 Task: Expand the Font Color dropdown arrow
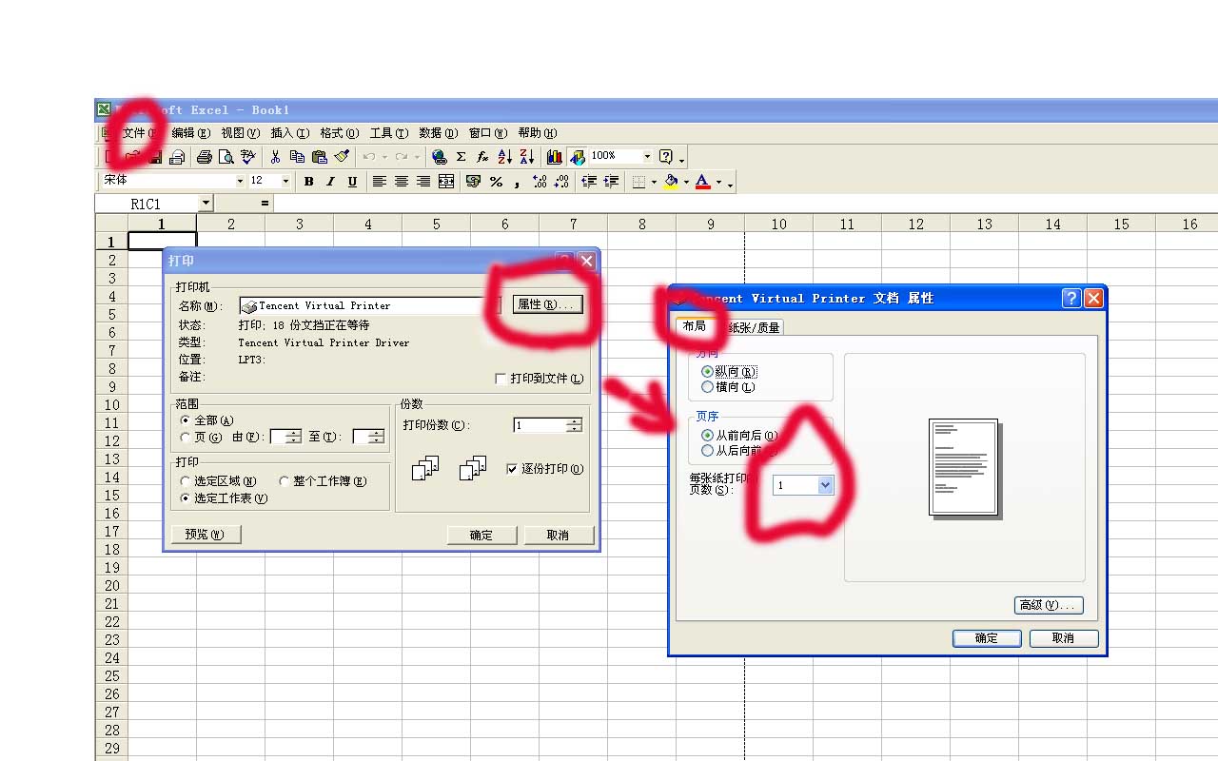click(718, 182)
